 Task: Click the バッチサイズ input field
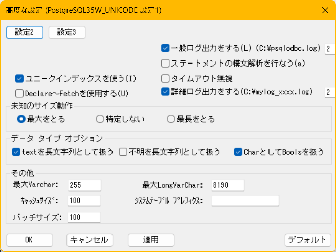(84, 218)
